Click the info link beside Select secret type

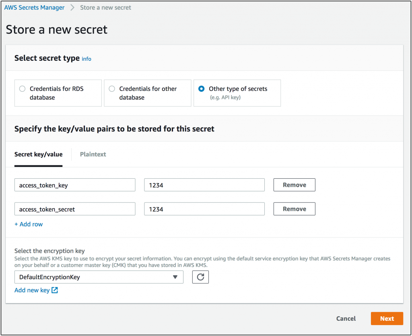[x=86, y=59]
